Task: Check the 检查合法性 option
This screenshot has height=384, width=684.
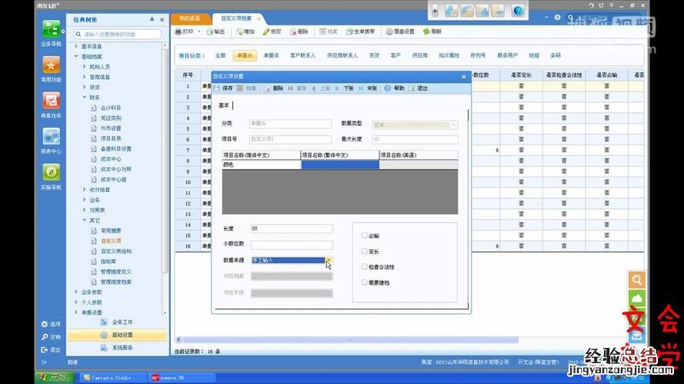Action: [x=365, y=266]
